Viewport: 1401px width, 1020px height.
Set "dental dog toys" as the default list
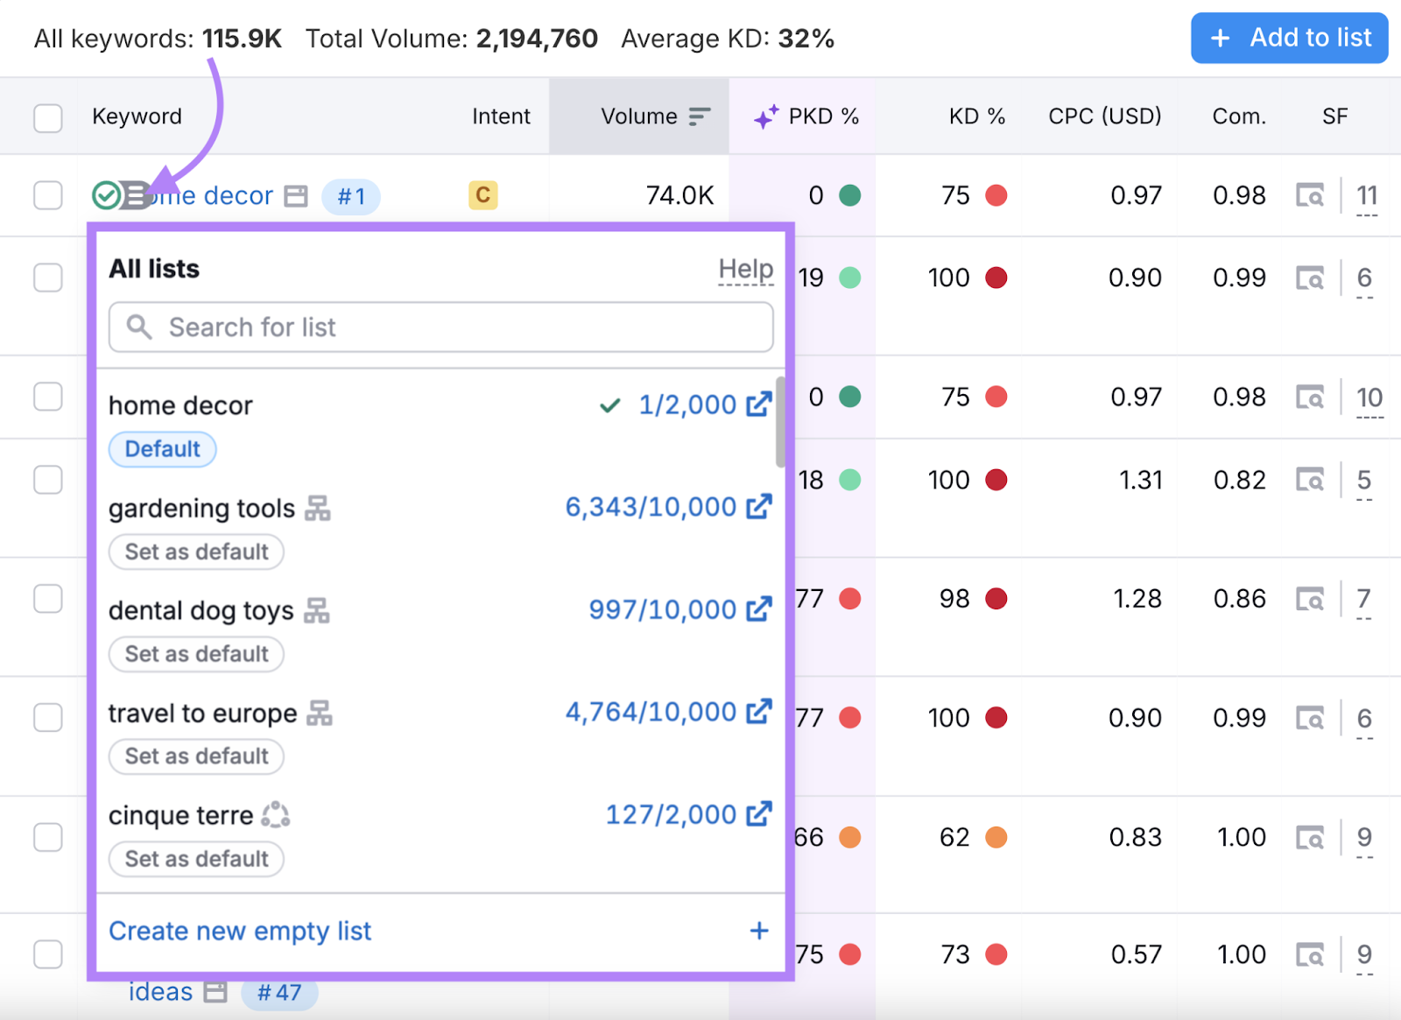195,654
